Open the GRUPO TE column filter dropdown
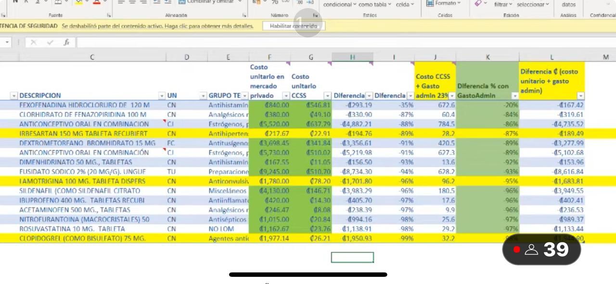Screen dimensions: 616x284 (x=245, y=96)
